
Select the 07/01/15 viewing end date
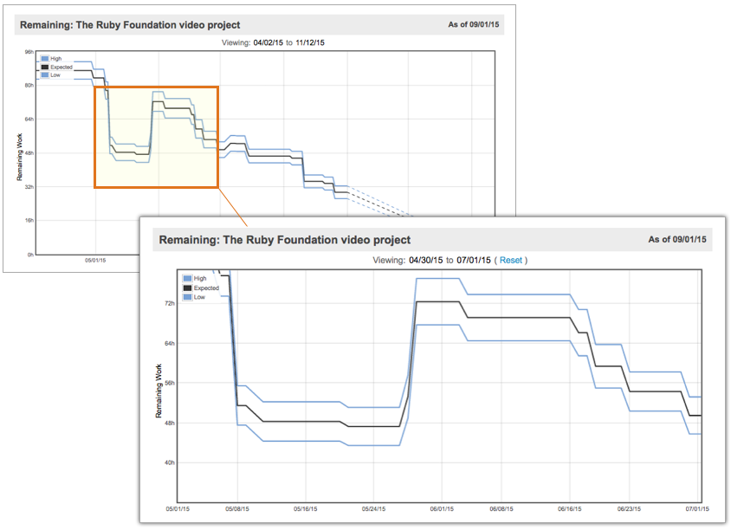point(474,260)
